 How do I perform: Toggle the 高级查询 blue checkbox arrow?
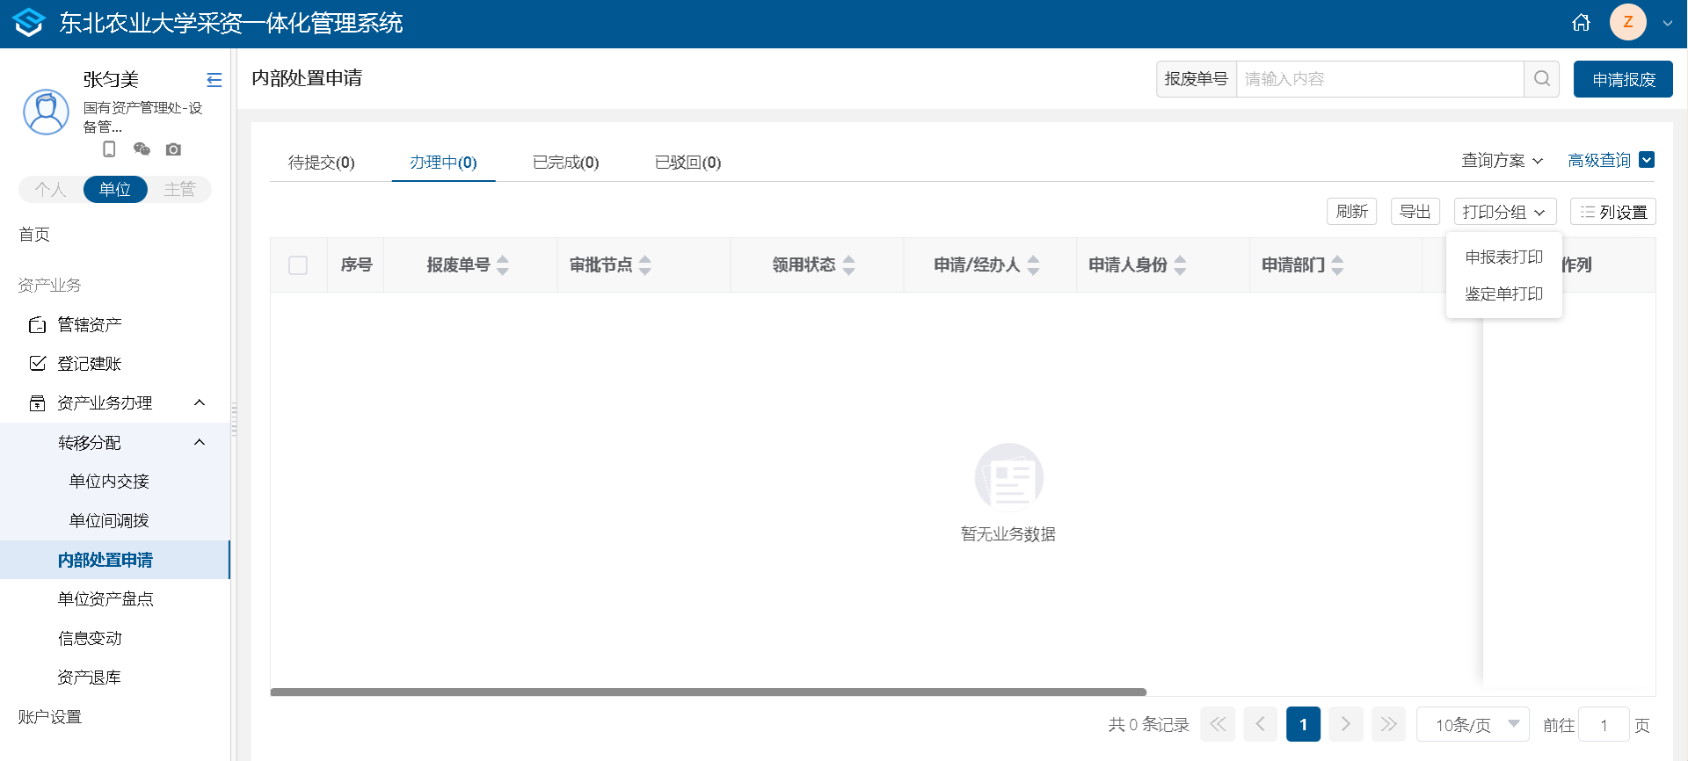[1647, 160]
